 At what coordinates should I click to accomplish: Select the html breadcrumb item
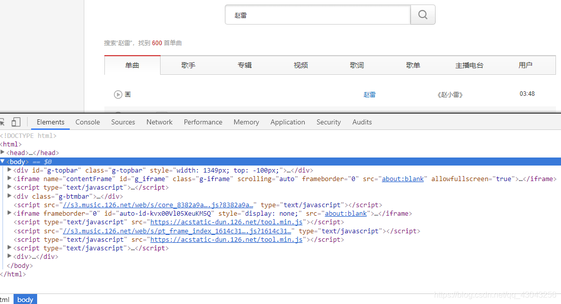click(5, 299)
